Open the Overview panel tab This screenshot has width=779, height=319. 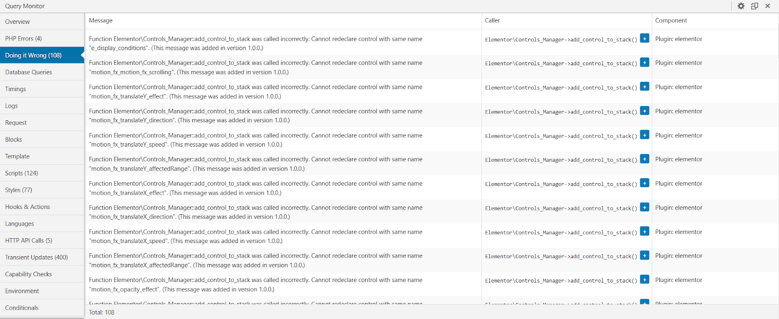click(x=18, y=22)
